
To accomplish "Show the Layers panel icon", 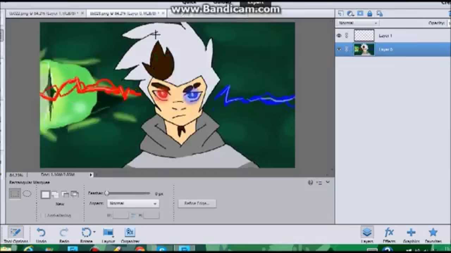I will tap(367, 233).
